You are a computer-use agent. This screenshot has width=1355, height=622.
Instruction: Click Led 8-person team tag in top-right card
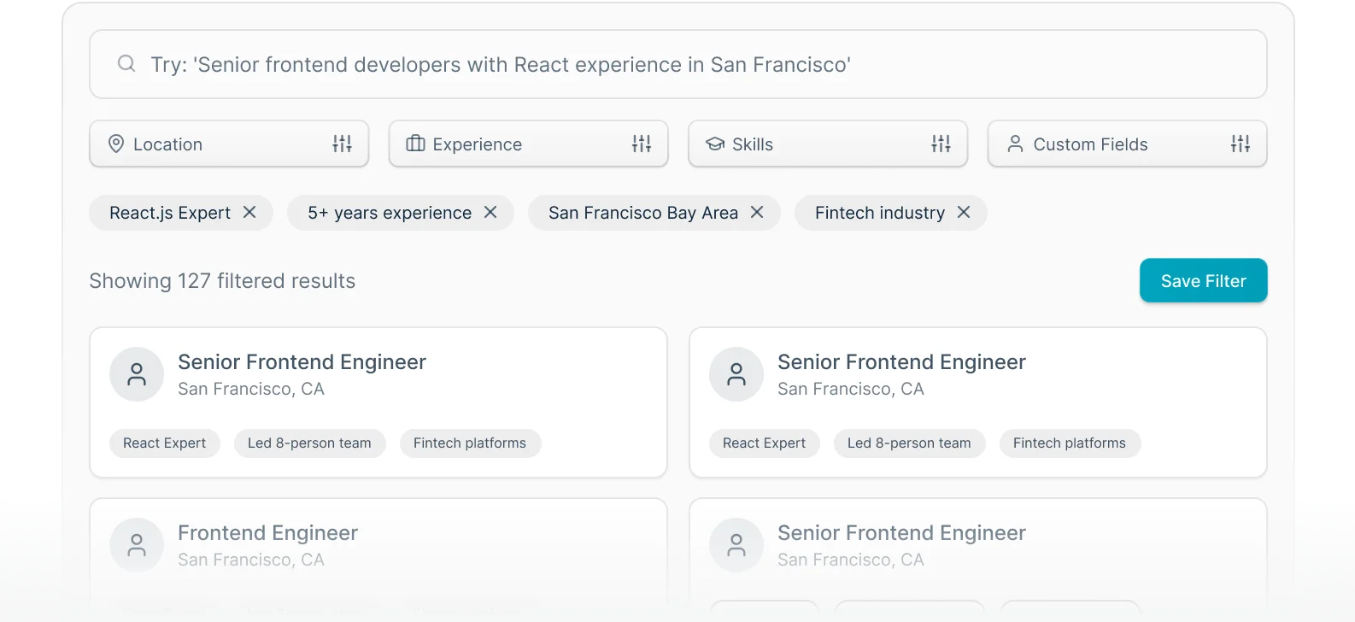909,443
